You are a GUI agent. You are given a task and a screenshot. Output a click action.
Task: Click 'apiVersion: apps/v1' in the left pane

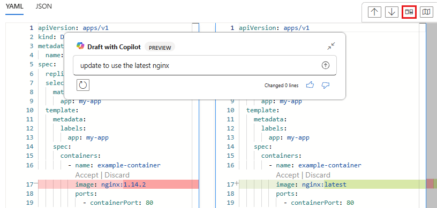point(73,28)
